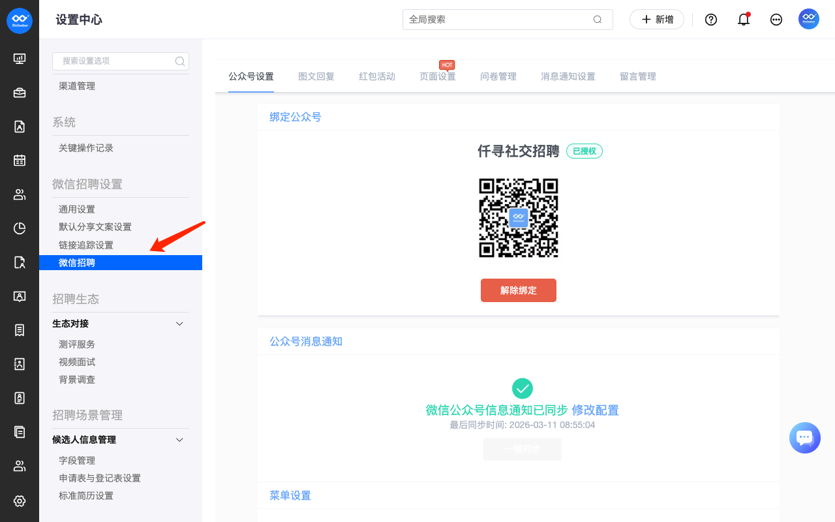The height and width of the screenshot is (522, 835).
Task: Switch to the 问卷管理 tab
Action: click(x=498, y=76)
